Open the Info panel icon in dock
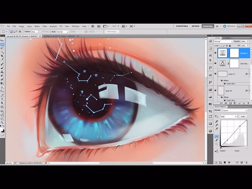Viewport: 252px width, 189px height. 210,131
